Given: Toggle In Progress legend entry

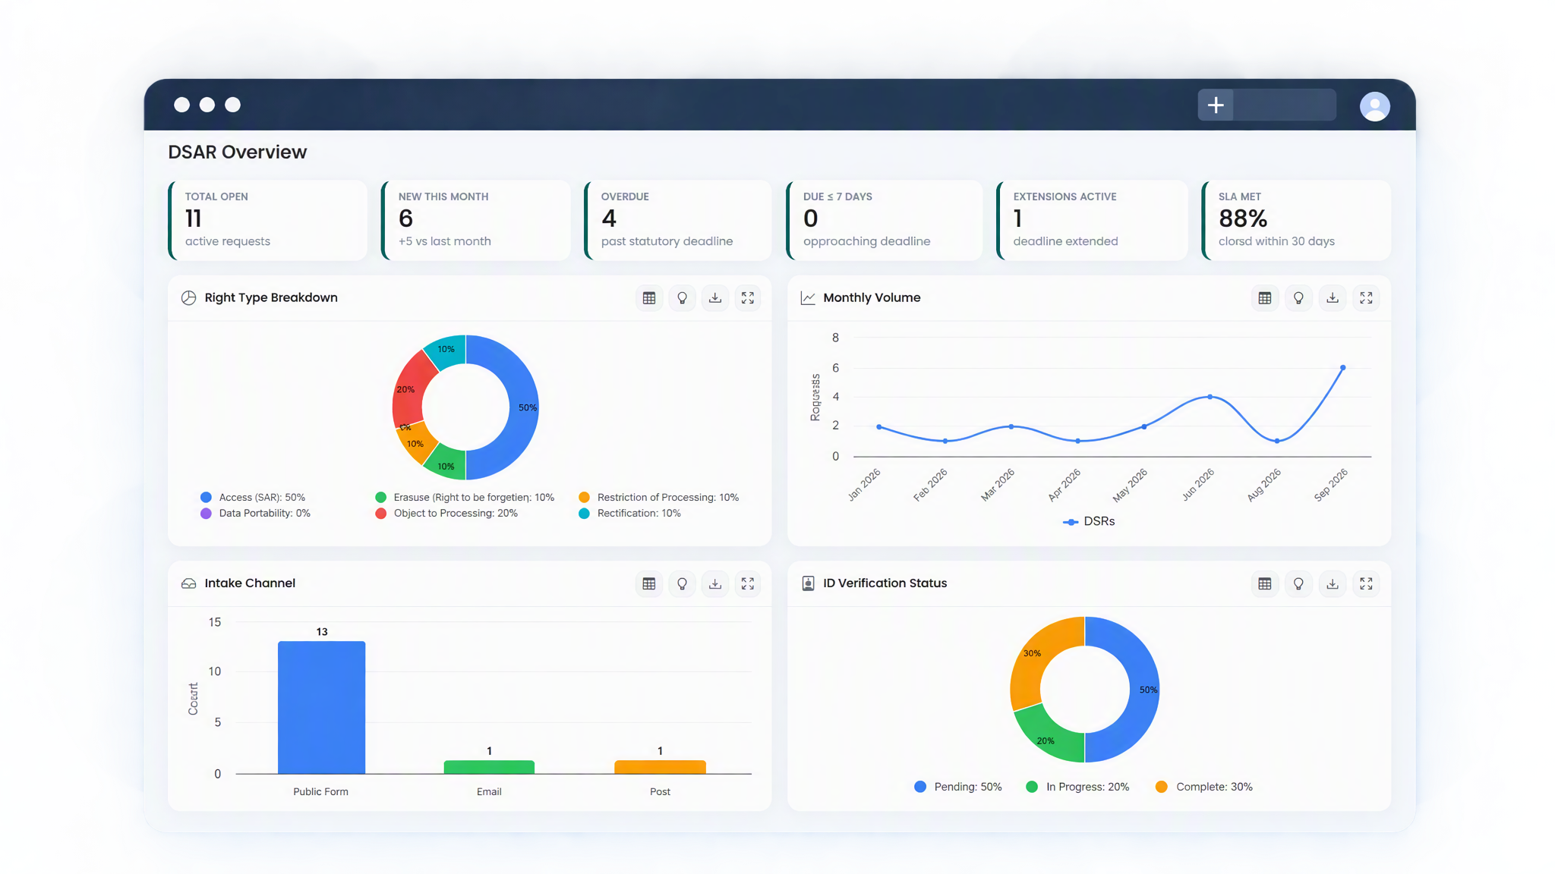Looking at the screenshot, I should coord(1077,787).
